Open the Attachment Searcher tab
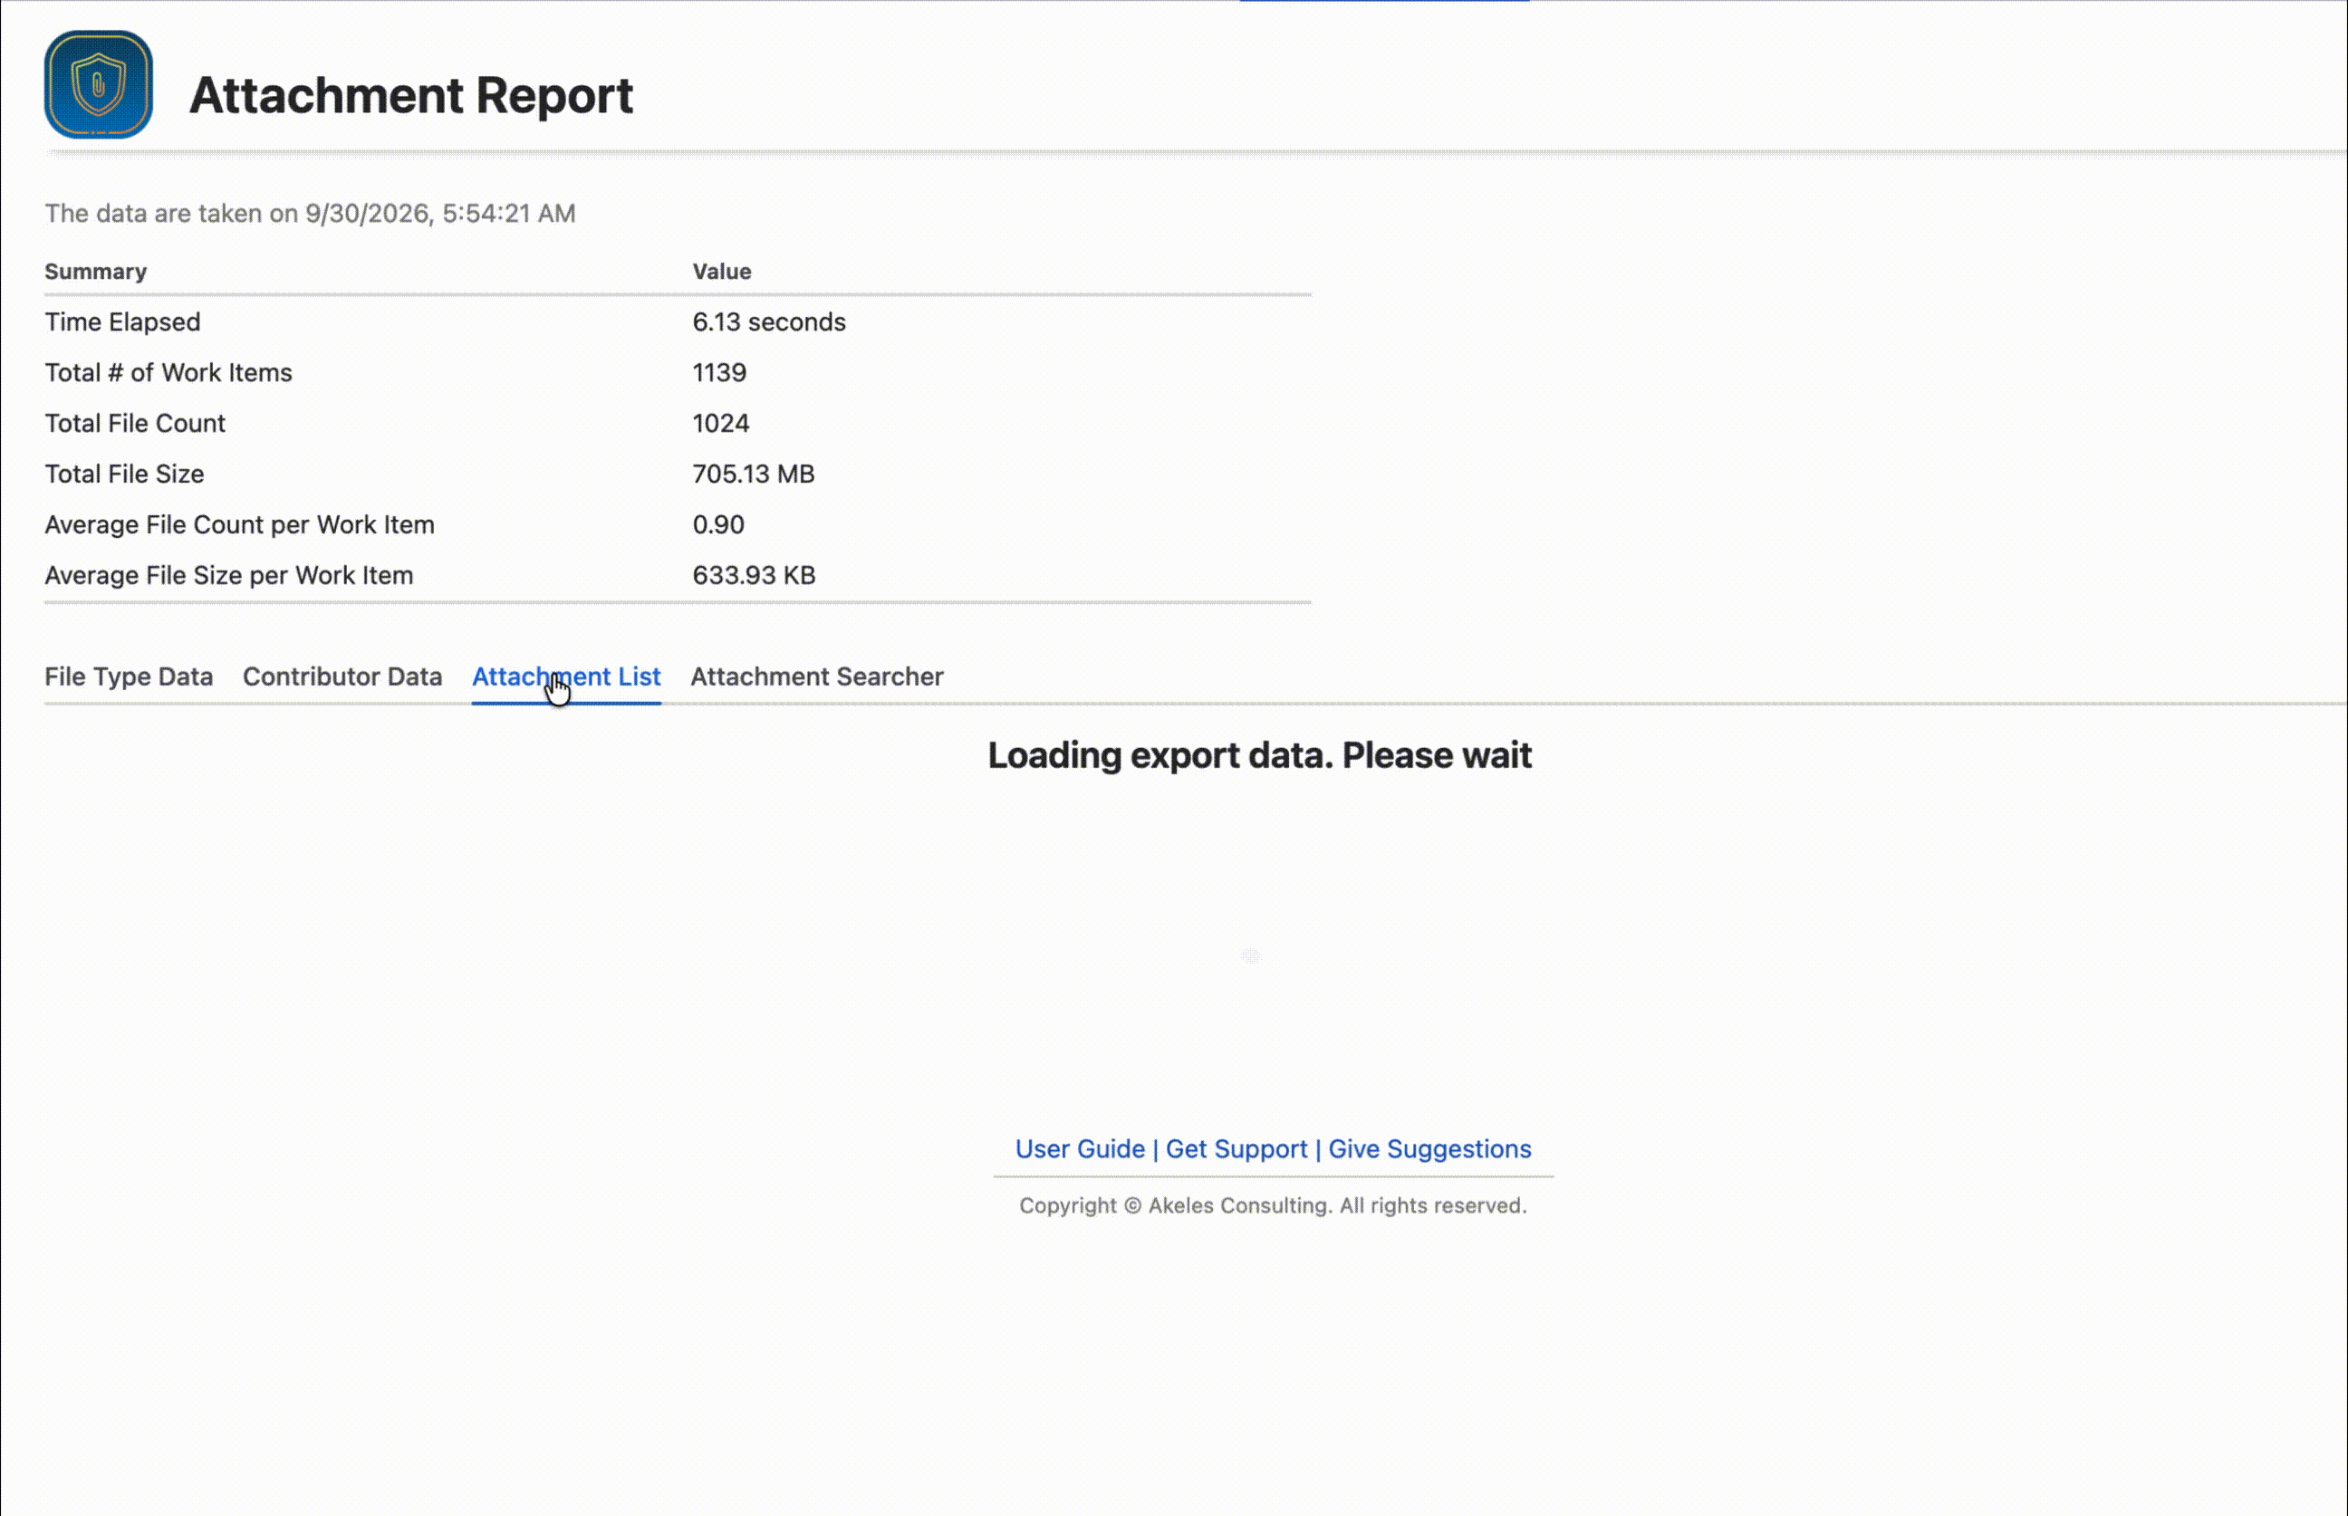The height and width of the screenshot is (1516, 2348). (817, 676)
